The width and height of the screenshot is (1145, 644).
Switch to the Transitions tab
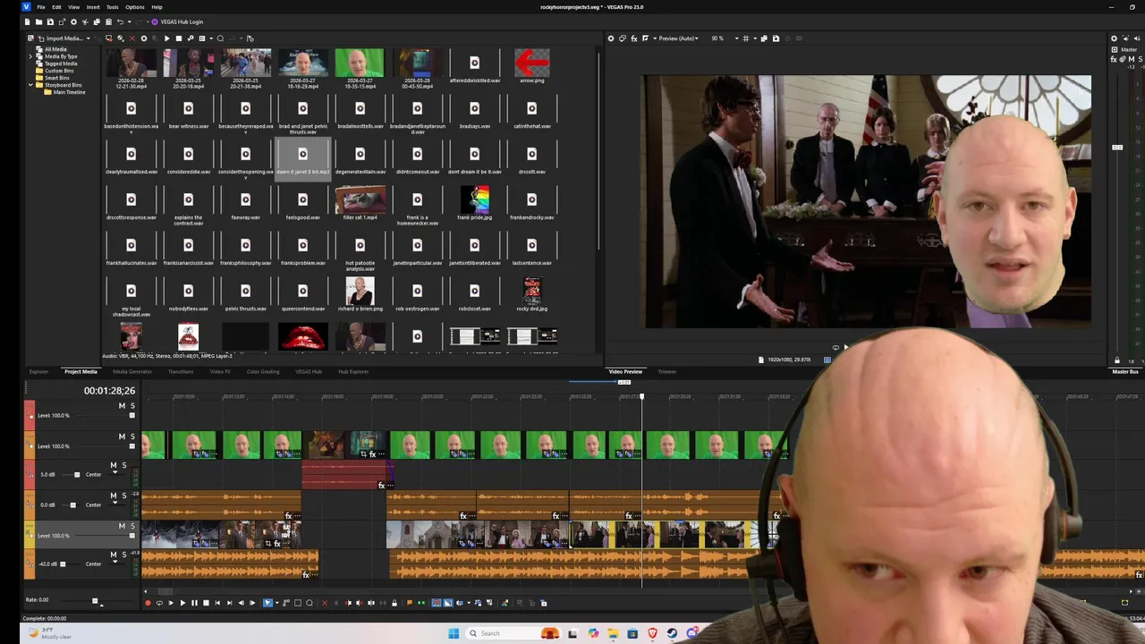pyautogui.click(x=181, y=371)
